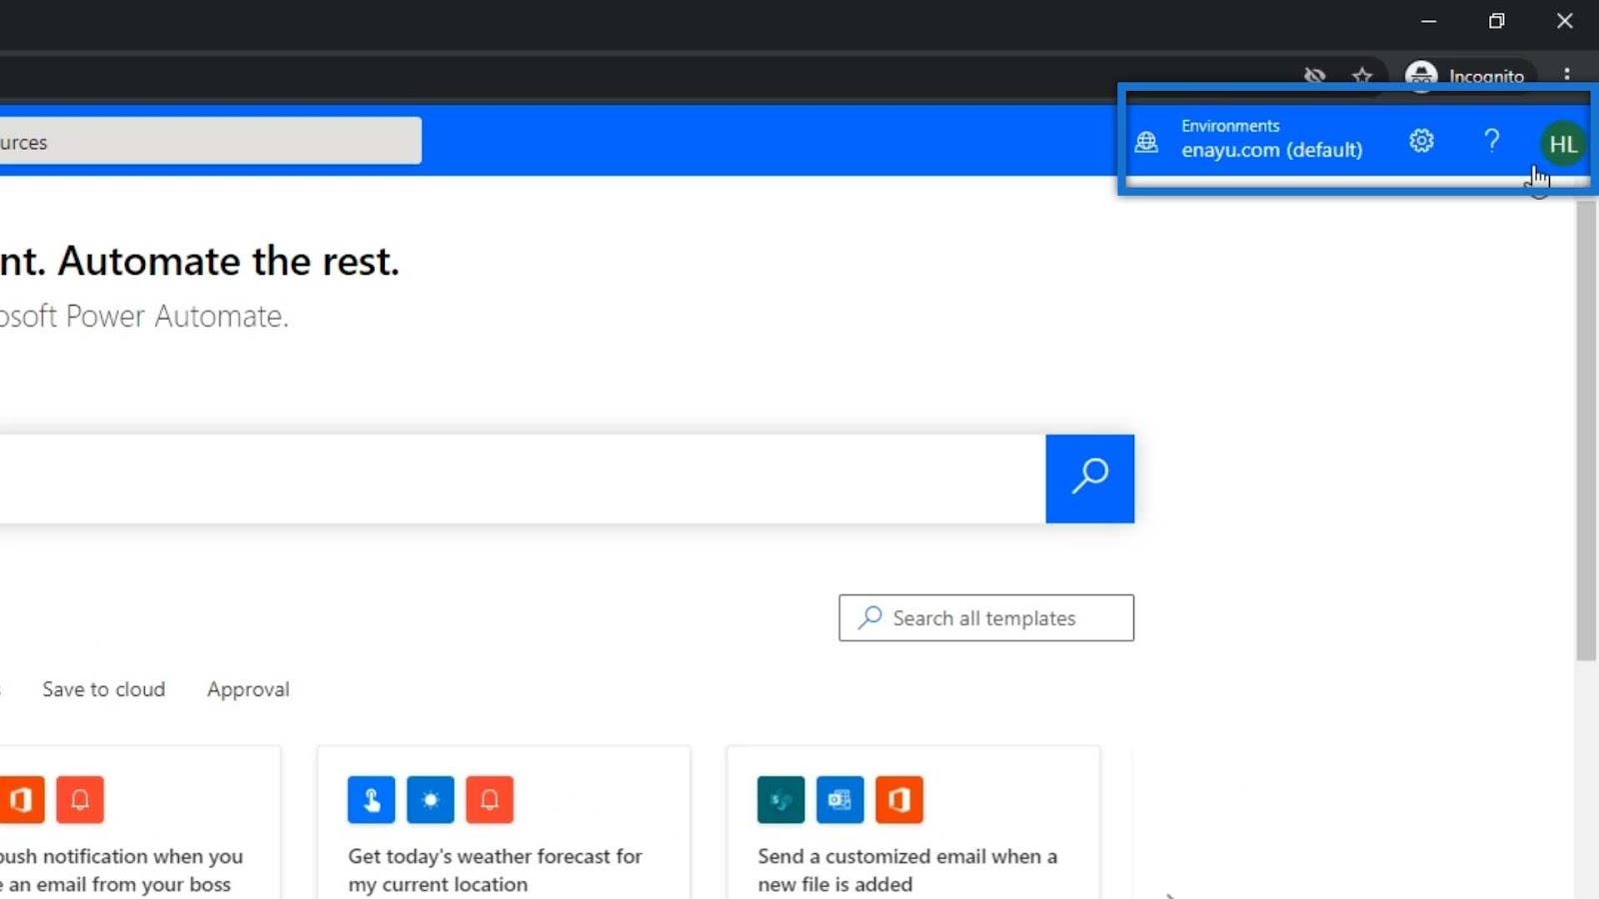Bookmark this page with the star icon
Viewport: 1599px width, 899px height.
tap(1362, 76)
